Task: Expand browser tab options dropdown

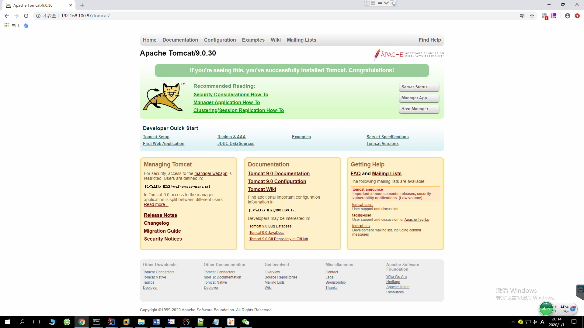Action: point(386,3)
